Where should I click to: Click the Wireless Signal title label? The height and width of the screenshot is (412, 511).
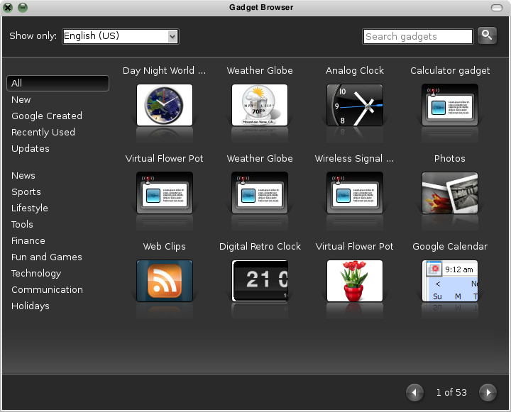pos(355,159)
